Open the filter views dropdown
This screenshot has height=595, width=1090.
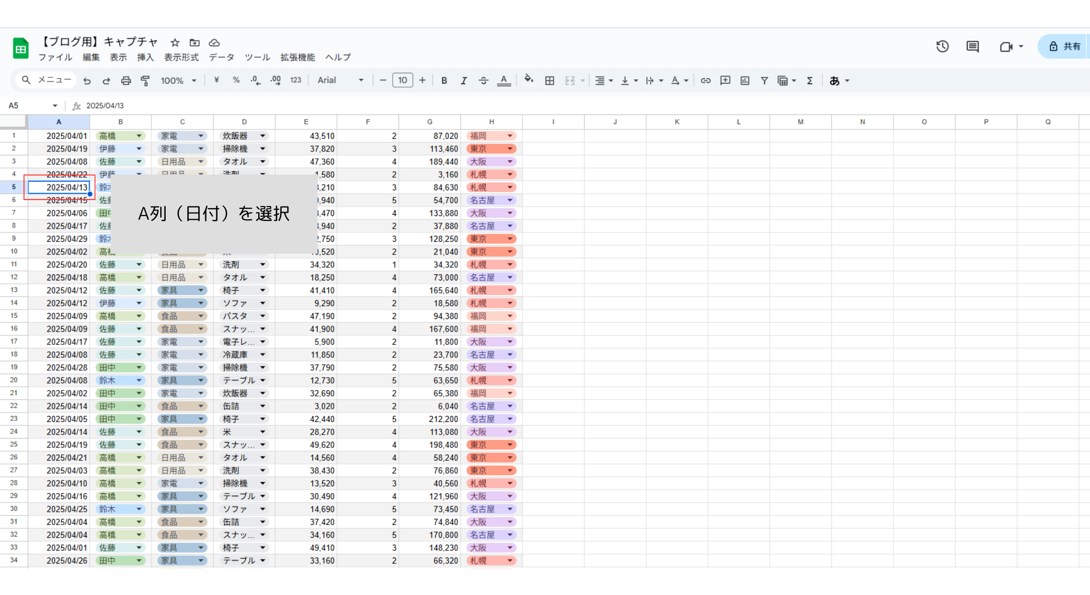tap(787, 80)
